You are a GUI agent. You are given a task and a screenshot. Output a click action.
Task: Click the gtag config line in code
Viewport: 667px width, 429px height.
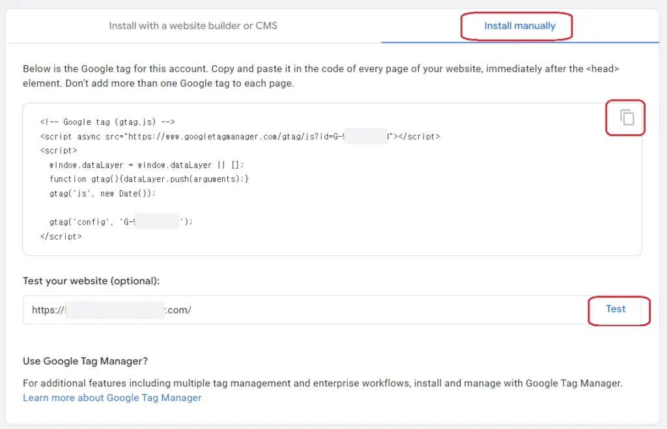[x=121, y=222]
